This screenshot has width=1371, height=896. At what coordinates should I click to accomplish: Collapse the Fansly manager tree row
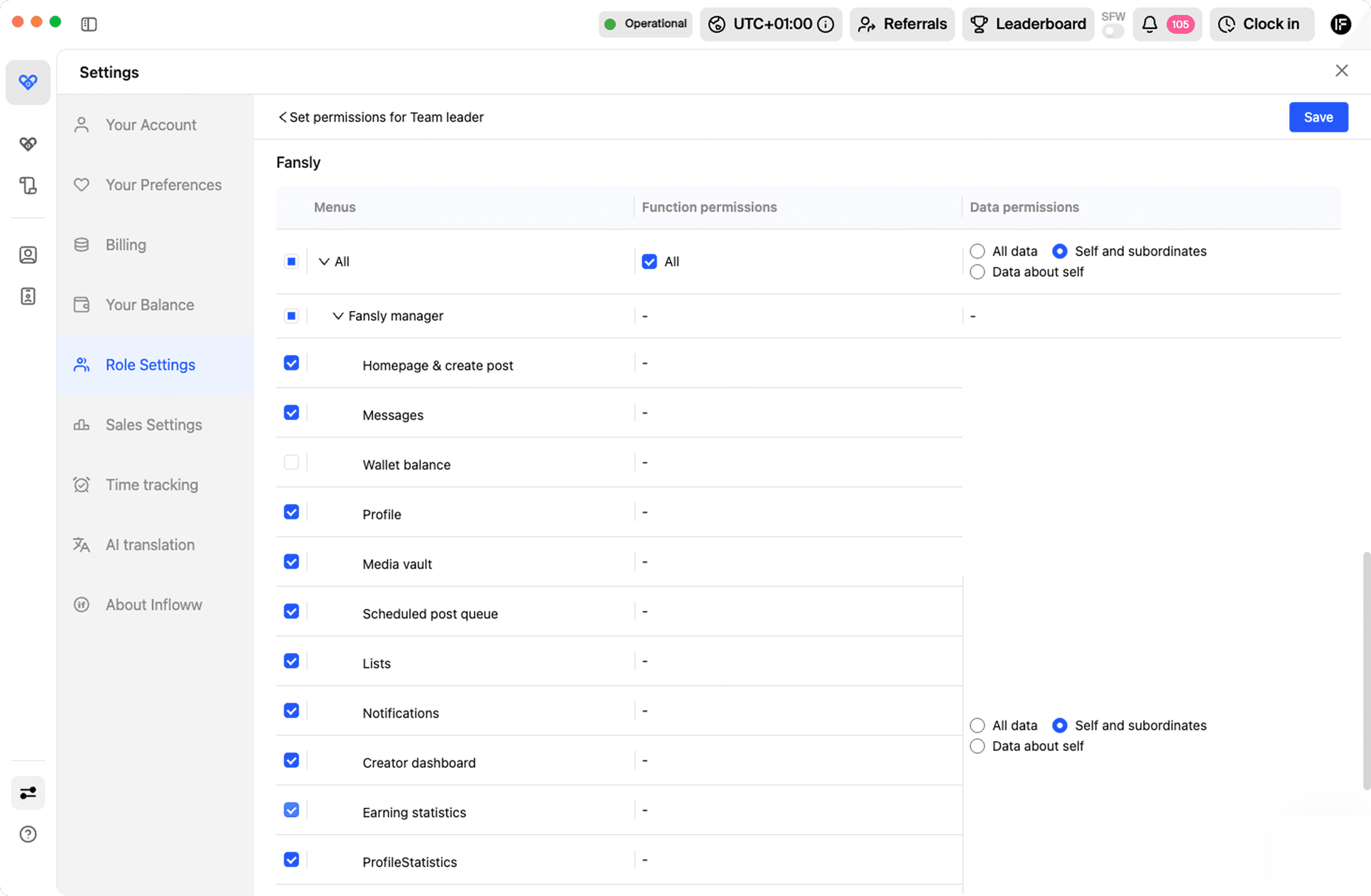[338, 316]
